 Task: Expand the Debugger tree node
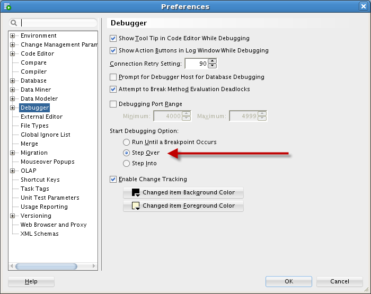coord(13,108)
